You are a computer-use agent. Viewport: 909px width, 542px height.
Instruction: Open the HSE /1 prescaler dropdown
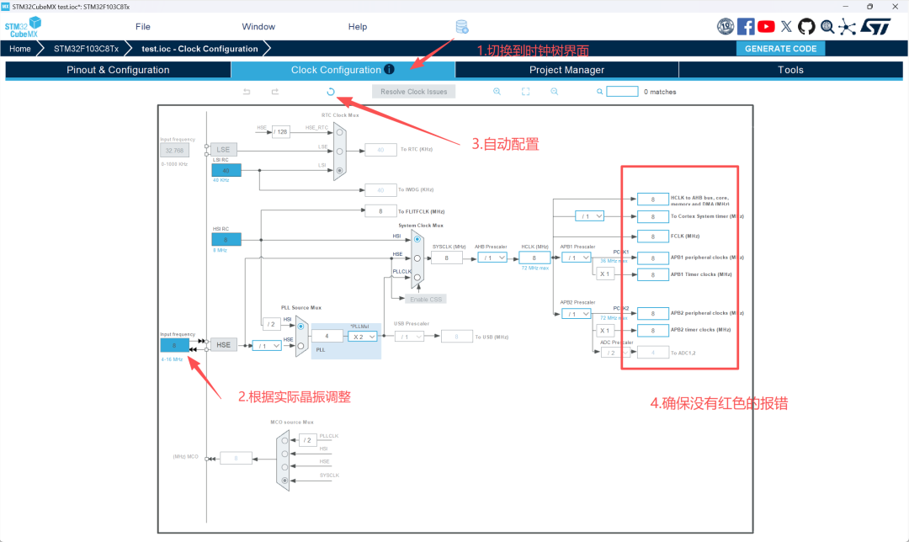click(x=267, y=346)
